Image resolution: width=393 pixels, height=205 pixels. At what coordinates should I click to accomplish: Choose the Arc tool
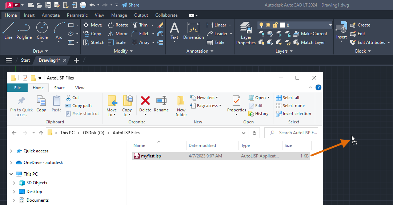[59, 31]
